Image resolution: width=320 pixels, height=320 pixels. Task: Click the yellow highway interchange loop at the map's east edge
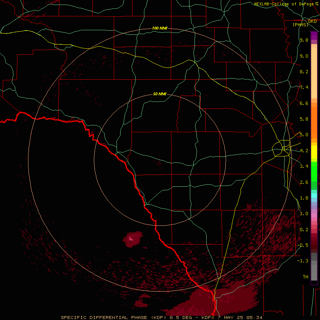point(282,148)
